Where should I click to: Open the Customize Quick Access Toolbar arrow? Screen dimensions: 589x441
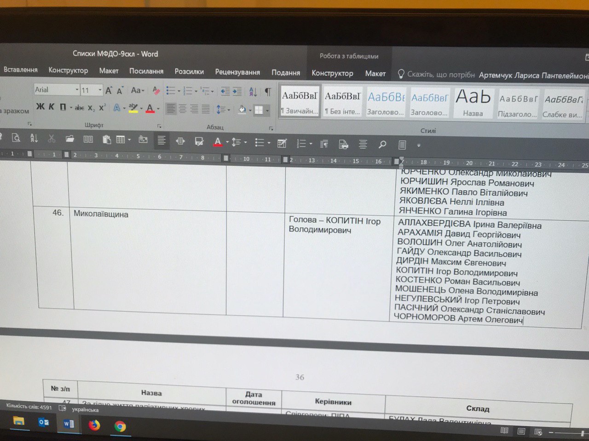[x=419, y=146]
